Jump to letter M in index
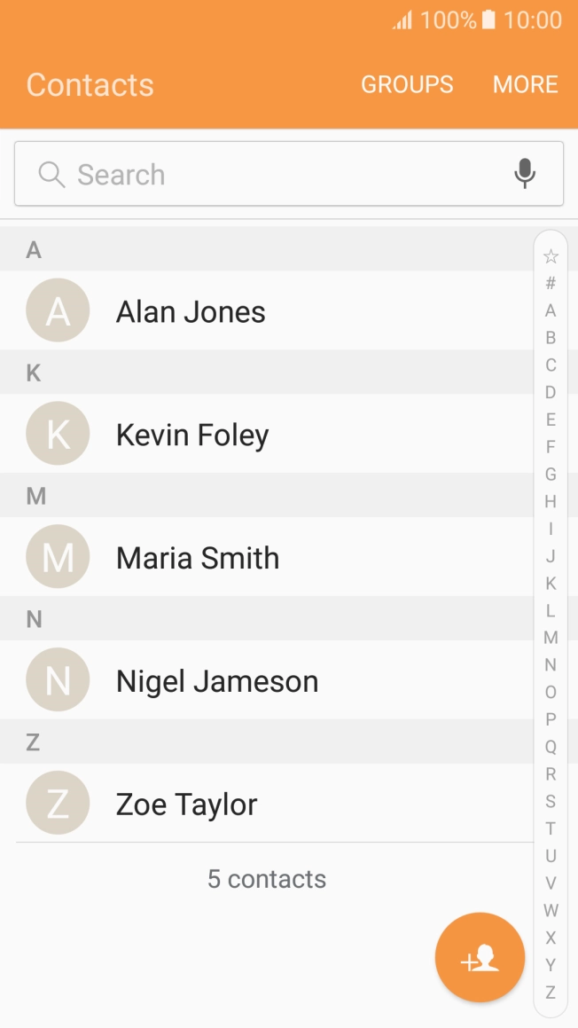 [x=551, y=638]
